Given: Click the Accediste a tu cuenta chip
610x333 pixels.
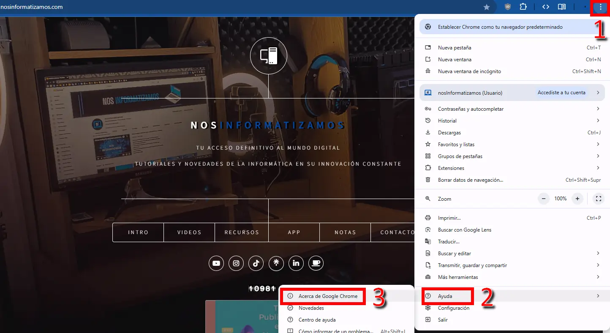Looking at the screenshot, I should pos(561,93).
